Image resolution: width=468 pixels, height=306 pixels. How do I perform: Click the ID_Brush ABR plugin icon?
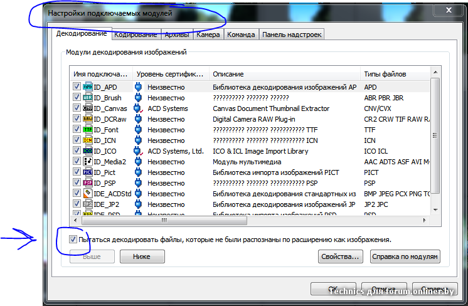pyautogui.click(x=88, y=98)
